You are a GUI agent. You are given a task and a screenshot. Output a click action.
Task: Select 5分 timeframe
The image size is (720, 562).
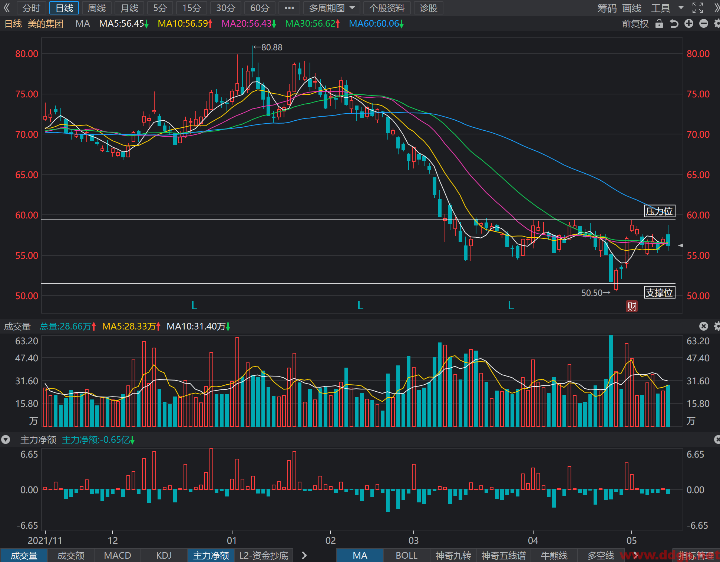pyautogui.click(x=160, y=8)
